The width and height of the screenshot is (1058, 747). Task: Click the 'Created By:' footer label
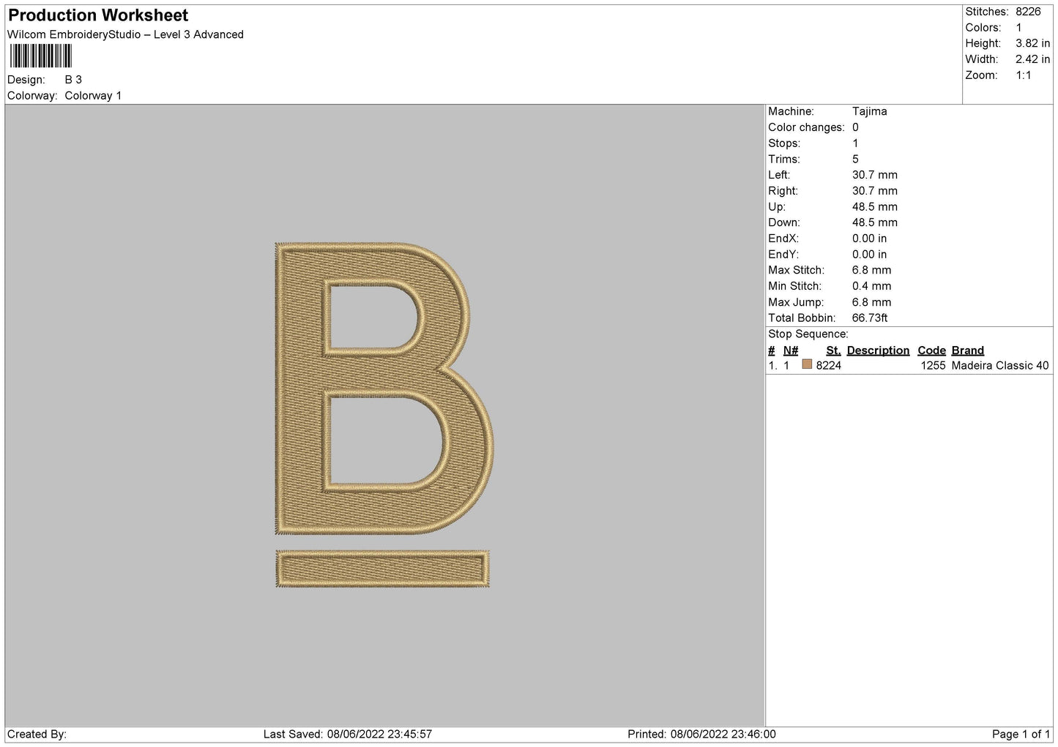(37, 734)
